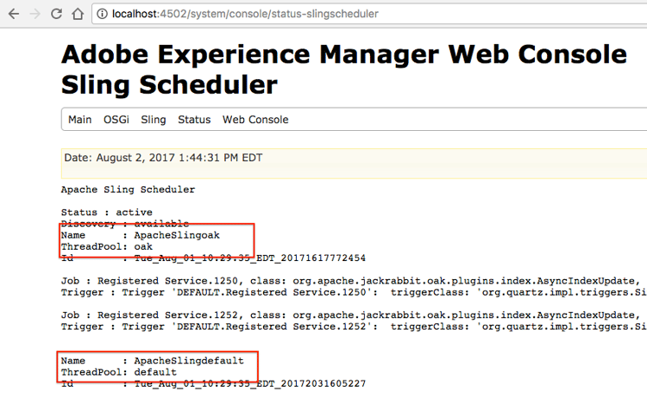The image size is (647, 398).
Task: Click the ThreadPool default value
Action: pos(155,372)
